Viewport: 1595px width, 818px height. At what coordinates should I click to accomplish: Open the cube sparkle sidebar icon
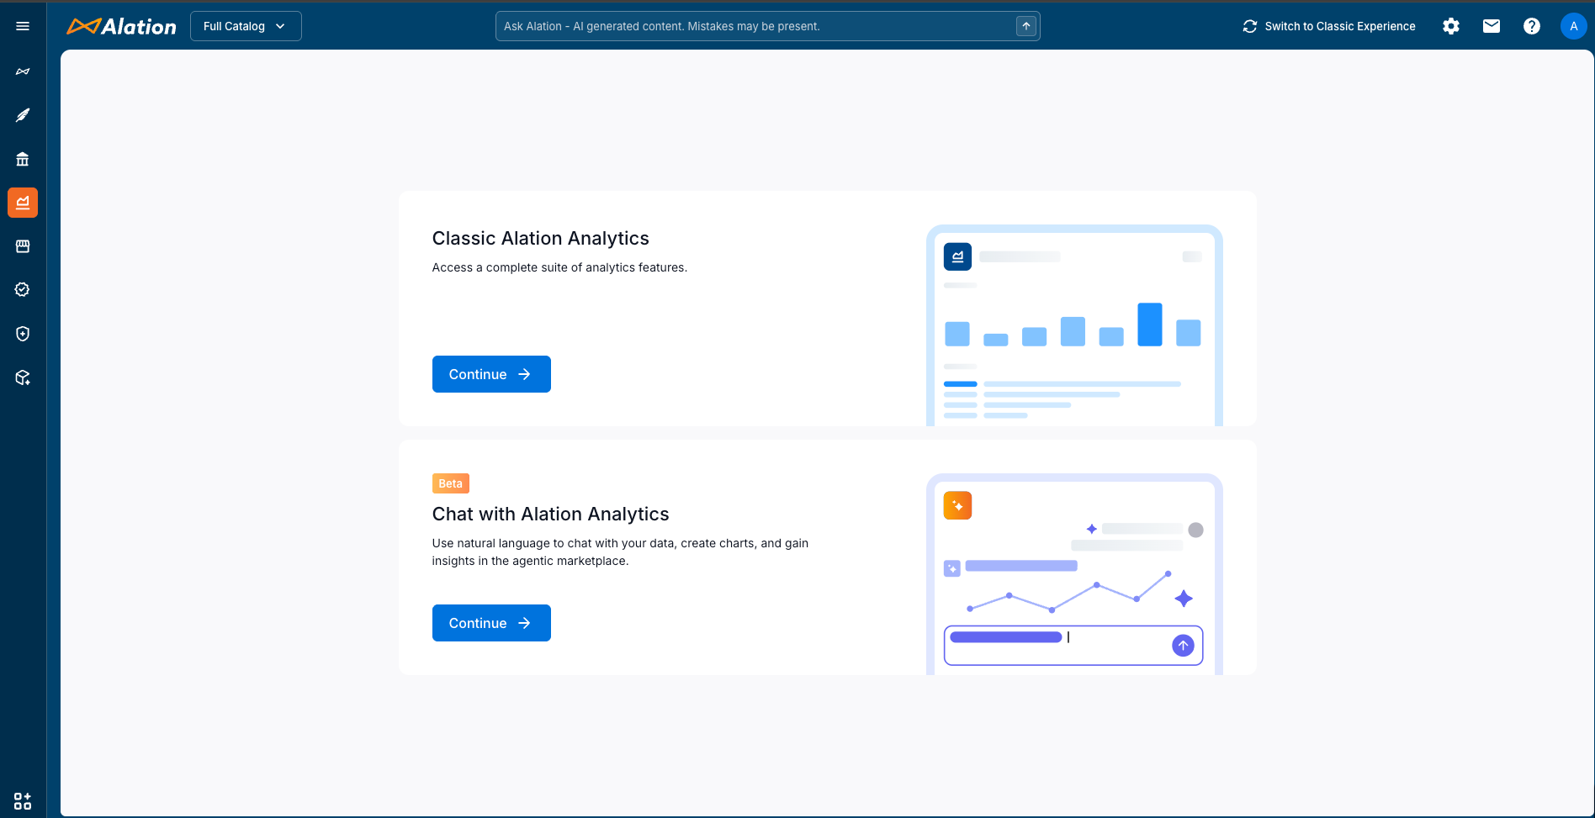[x=23, y=377]
